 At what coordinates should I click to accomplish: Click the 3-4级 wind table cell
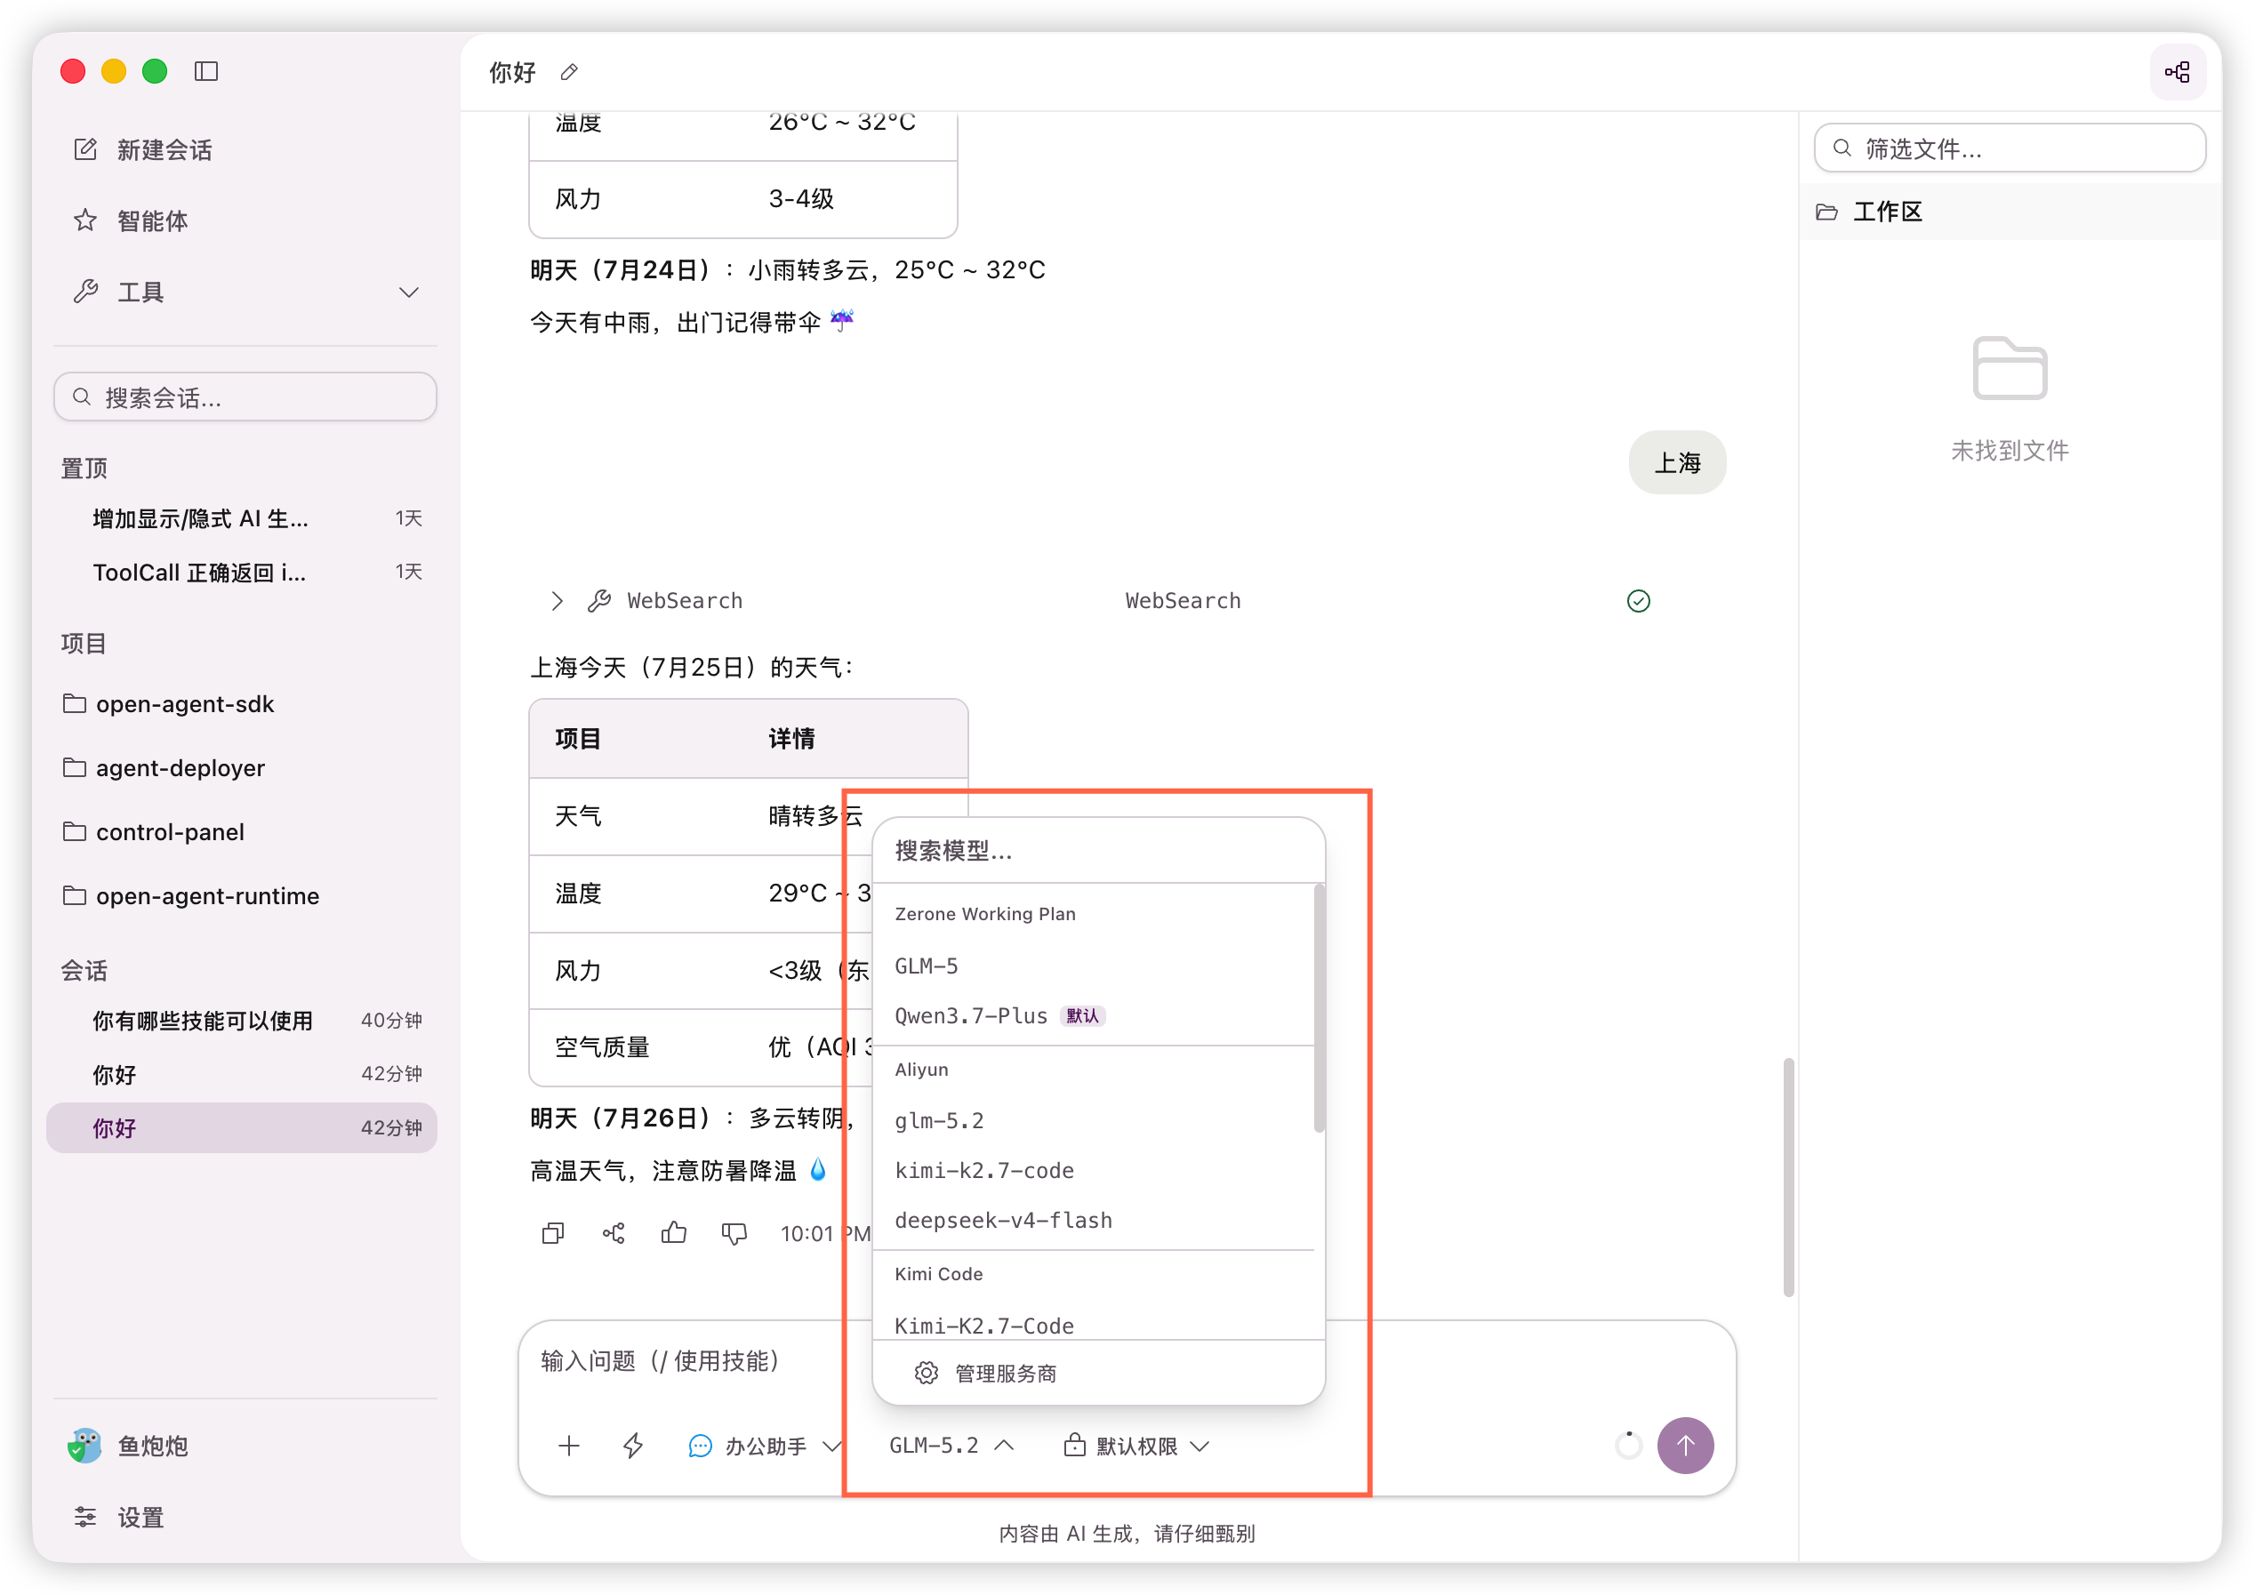(801, 198)
